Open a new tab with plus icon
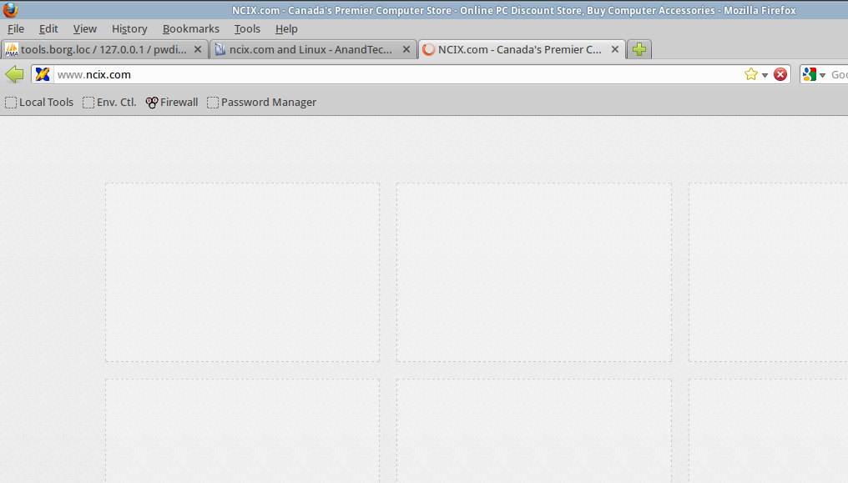Viewport: 848px width, 483px height. coord(639,50)
